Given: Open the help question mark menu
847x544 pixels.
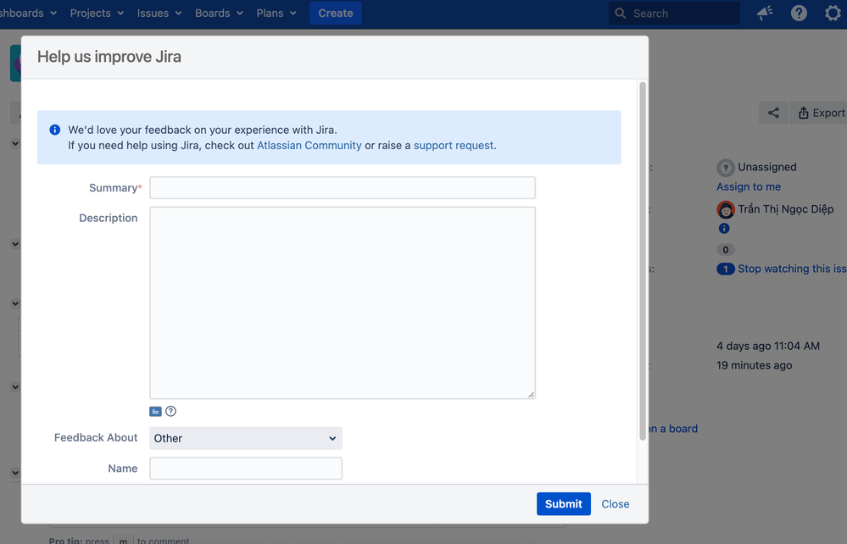Looking at the screenshot, I should coord(799,13).
